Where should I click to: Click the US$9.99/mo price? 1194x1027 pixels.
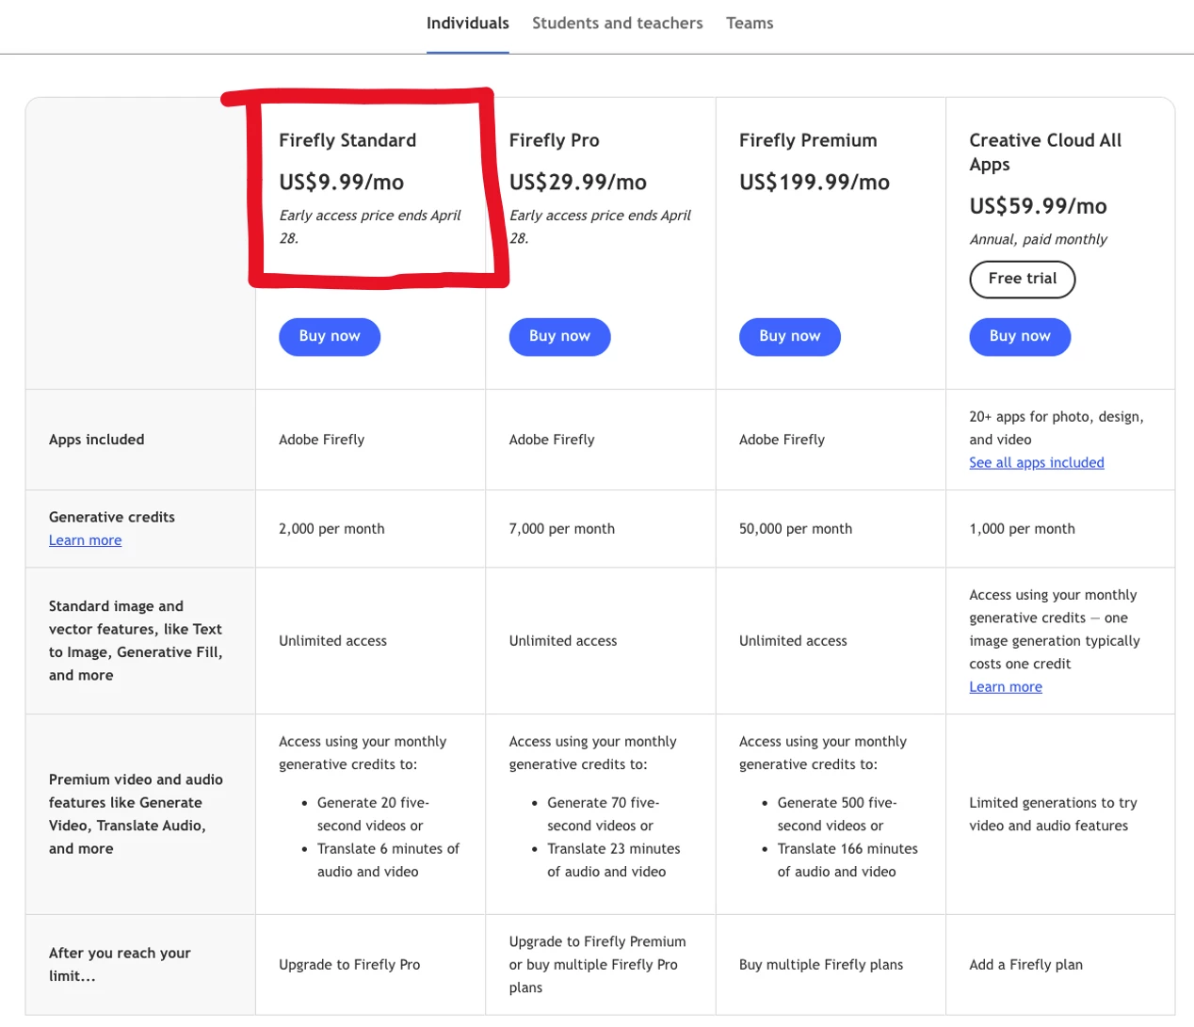[341, 182]
